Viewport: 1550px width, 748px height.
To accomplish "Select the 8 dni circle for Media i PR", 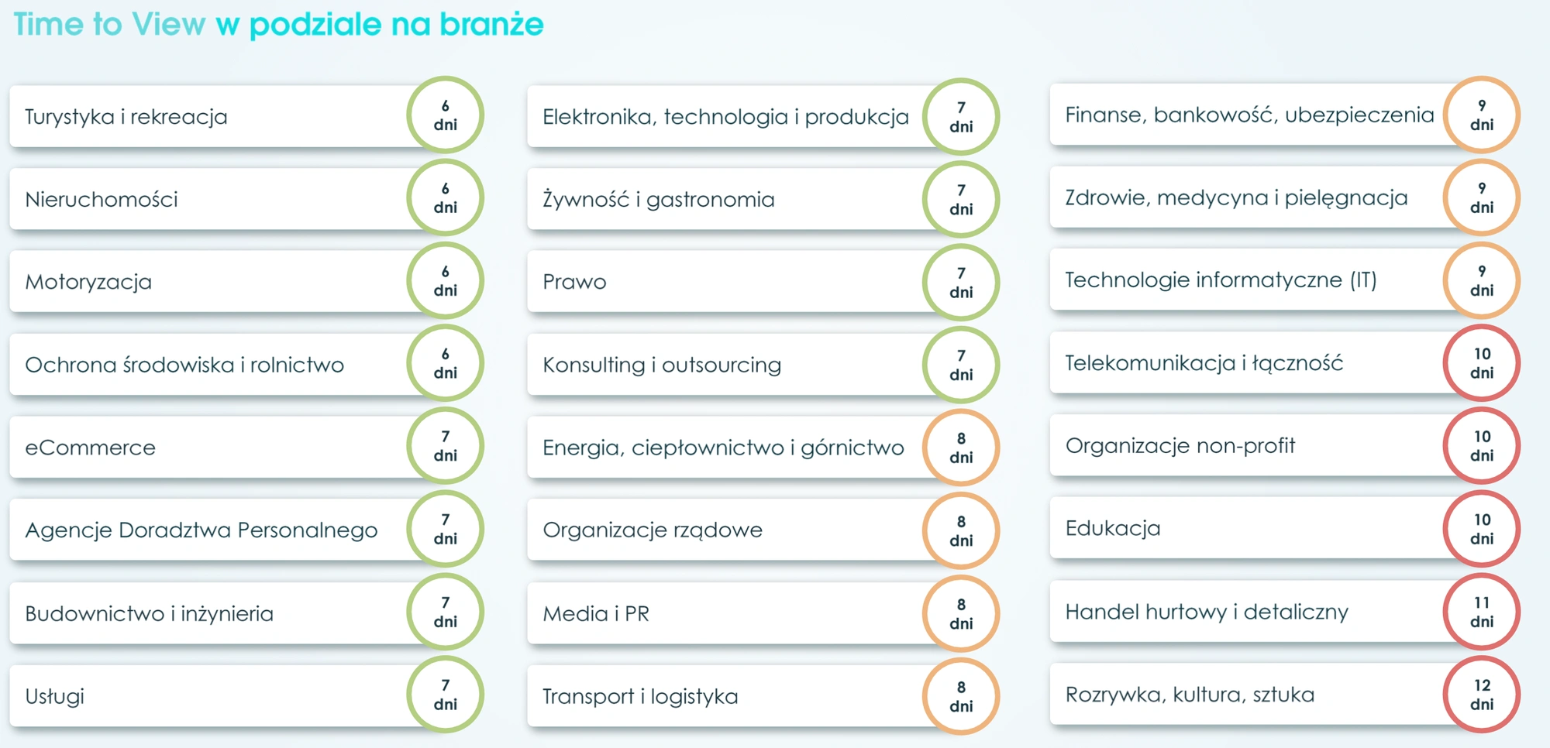I will tap(961, 613).
